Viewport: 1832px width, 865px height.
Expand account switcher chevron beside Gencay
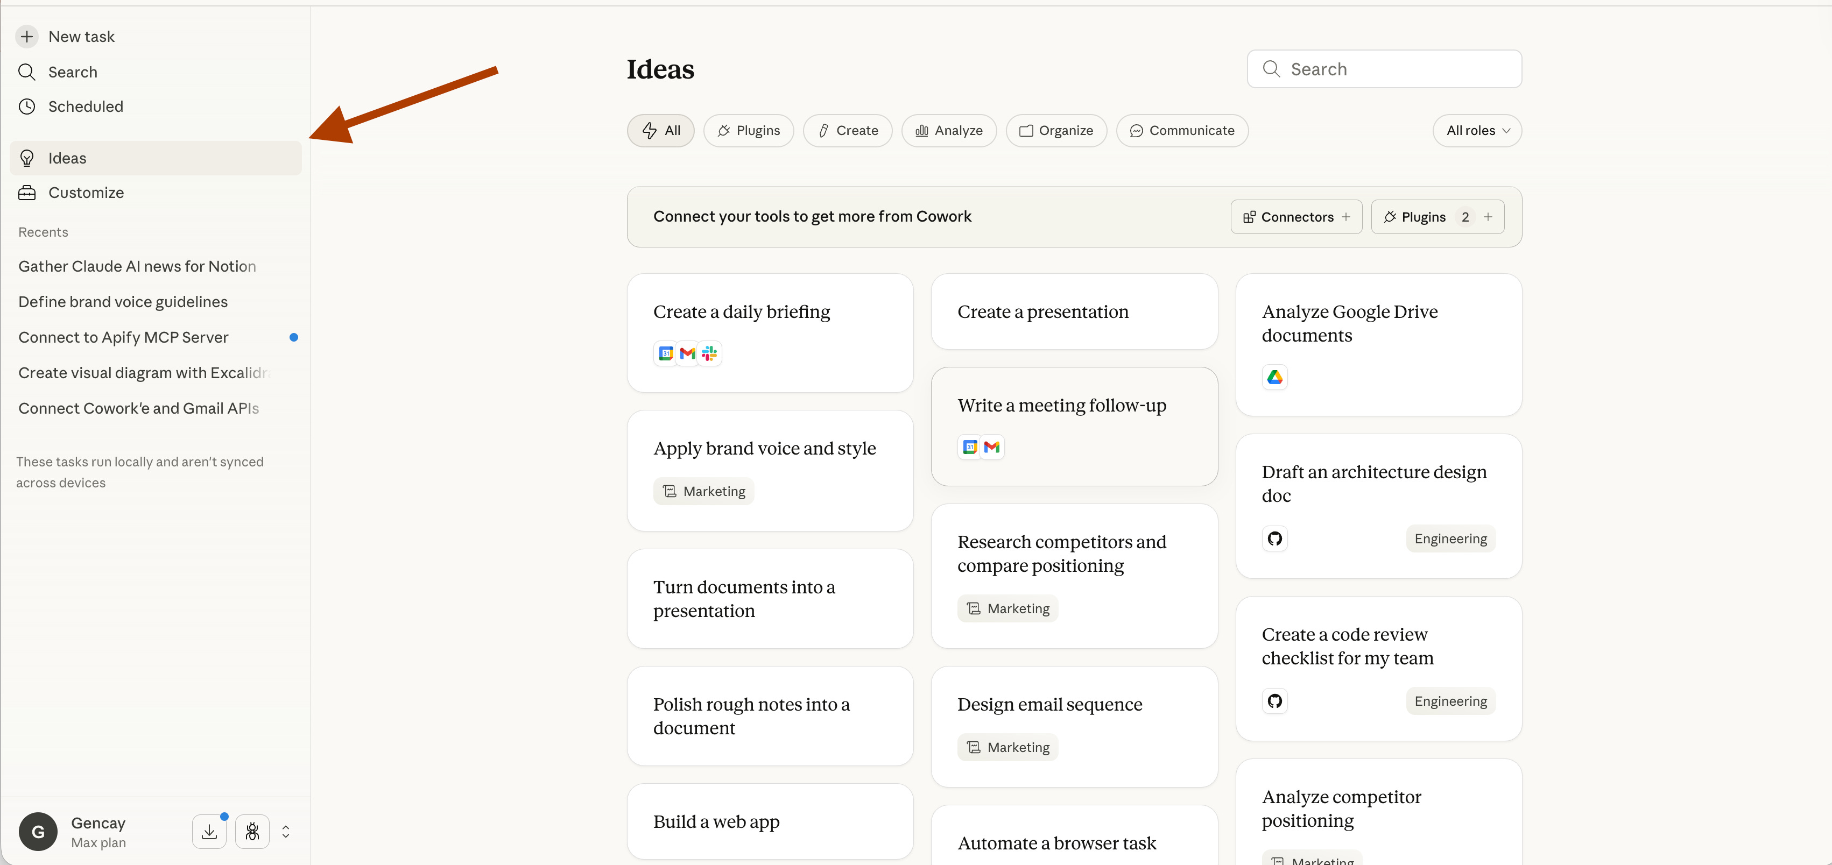point(286,832)
